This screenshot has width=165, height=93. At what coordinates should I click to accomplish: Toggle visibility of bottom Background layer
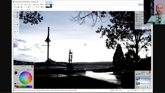[148, 83]
